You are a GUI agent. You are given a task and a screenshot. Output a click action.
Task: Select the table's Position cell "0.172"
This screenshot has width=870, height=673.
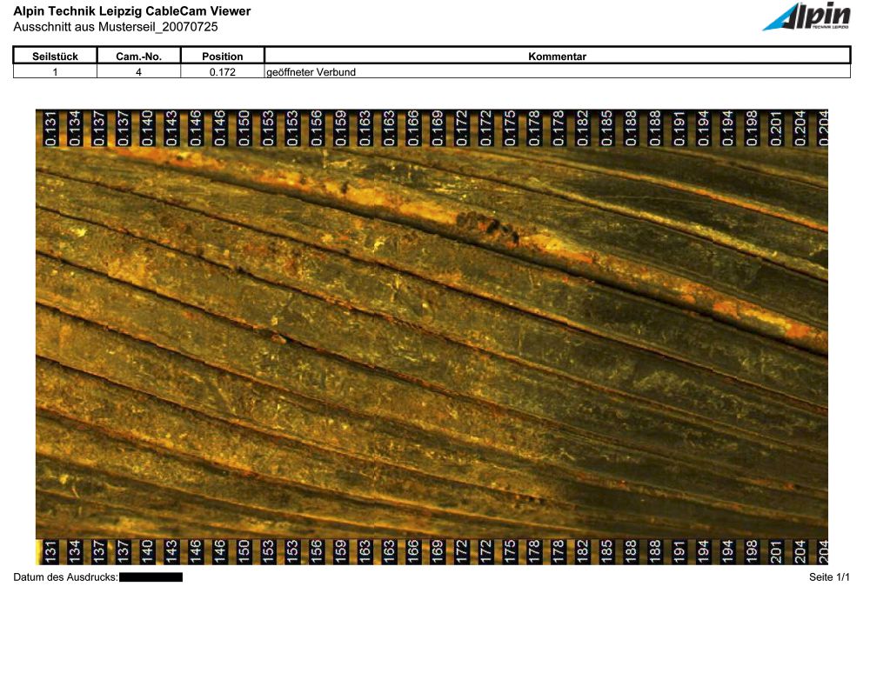223,72
